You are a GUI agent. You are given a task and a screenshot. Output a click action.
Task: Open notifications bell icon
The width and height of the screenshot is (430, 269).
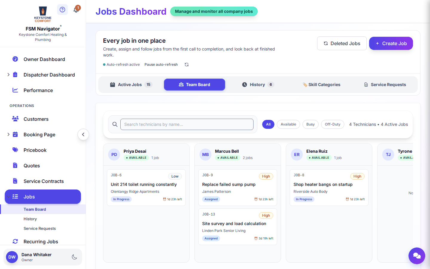pyautogui.click(x=76, y=10)
